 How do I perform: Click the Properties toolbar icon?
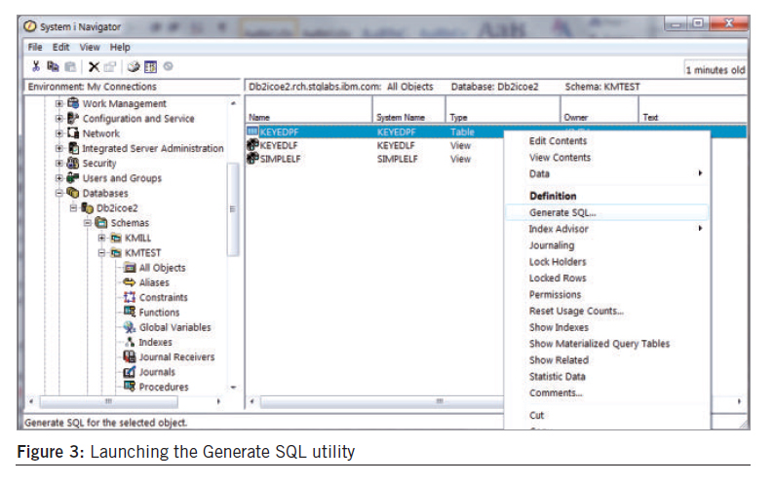pos(110,66)
